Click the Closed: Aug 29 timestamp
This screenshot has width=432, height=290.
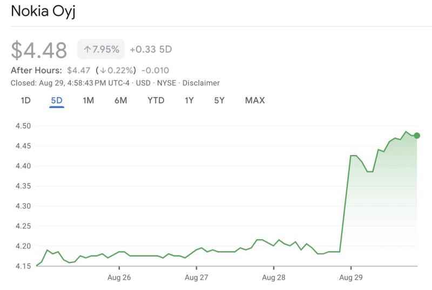pyautogui.click(x=70, y=83)
